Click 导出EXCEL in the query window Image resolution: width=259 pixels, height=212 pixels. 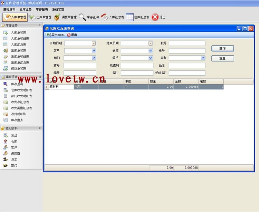pos(56,35)
